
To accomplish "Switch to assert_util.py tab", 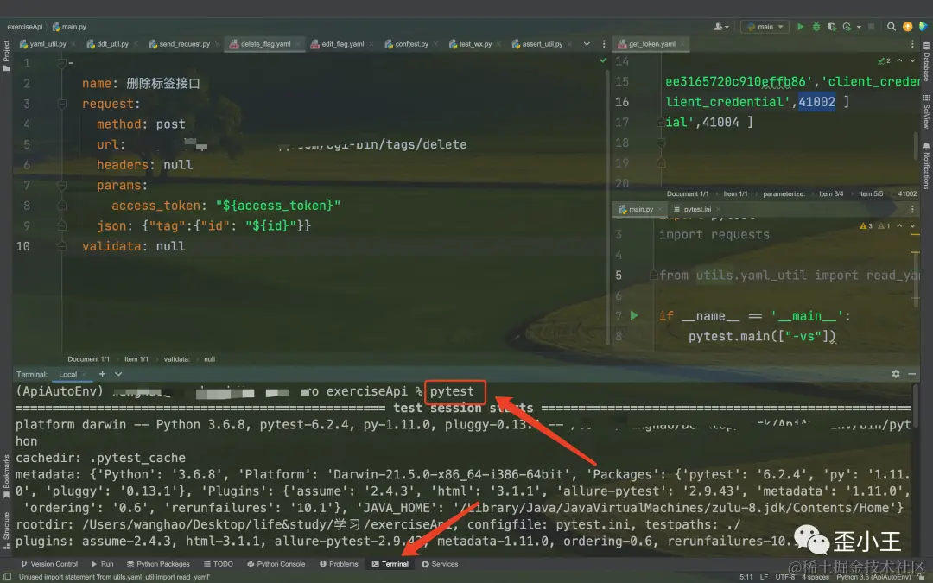I will pyautogui.click(x=542, y=44).
